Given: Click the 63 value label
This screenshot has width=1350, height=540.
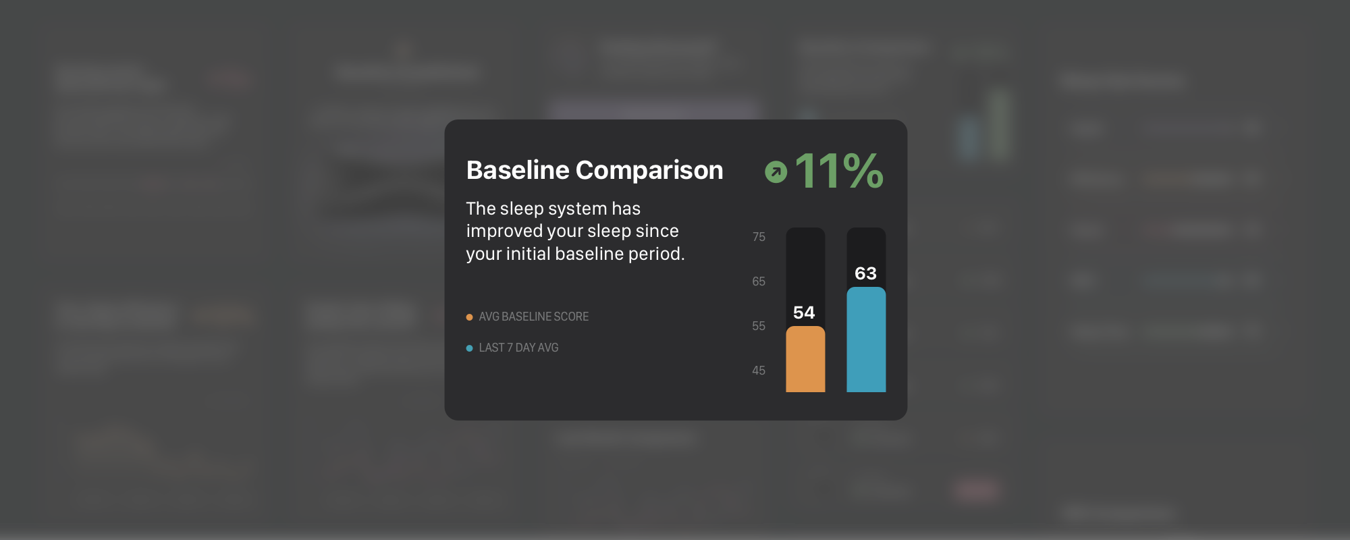Looking at the screenshot, I should (x=865, y=273).
